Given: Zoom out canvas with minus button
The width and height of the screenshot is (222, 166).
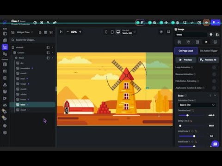Looking at the screenshot, I should point(68,32).
